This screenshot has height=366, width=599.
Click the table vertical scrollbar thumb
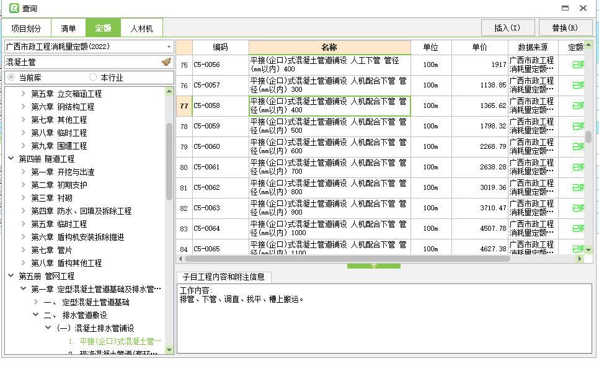pyautogui.click(x=588, y=136)
